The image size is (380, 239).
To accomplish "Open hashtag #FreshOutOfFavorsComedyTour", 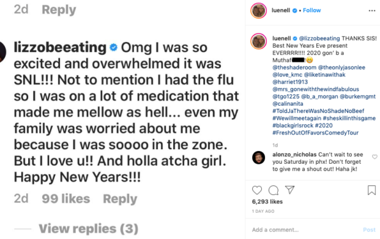I will pos(315,133).
